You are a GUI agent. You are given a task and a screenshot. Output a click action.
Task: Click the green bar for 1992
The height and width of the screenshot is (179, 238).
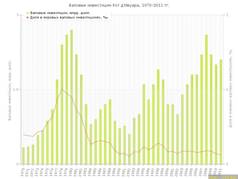pos(129,149)
